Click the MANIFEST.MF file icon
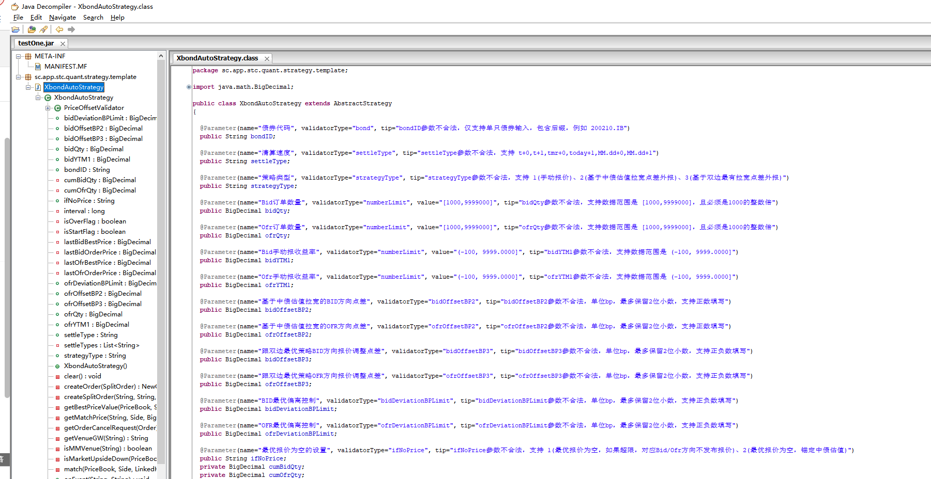The height and width of the screenshot is (479, 931). pos(38,67)
